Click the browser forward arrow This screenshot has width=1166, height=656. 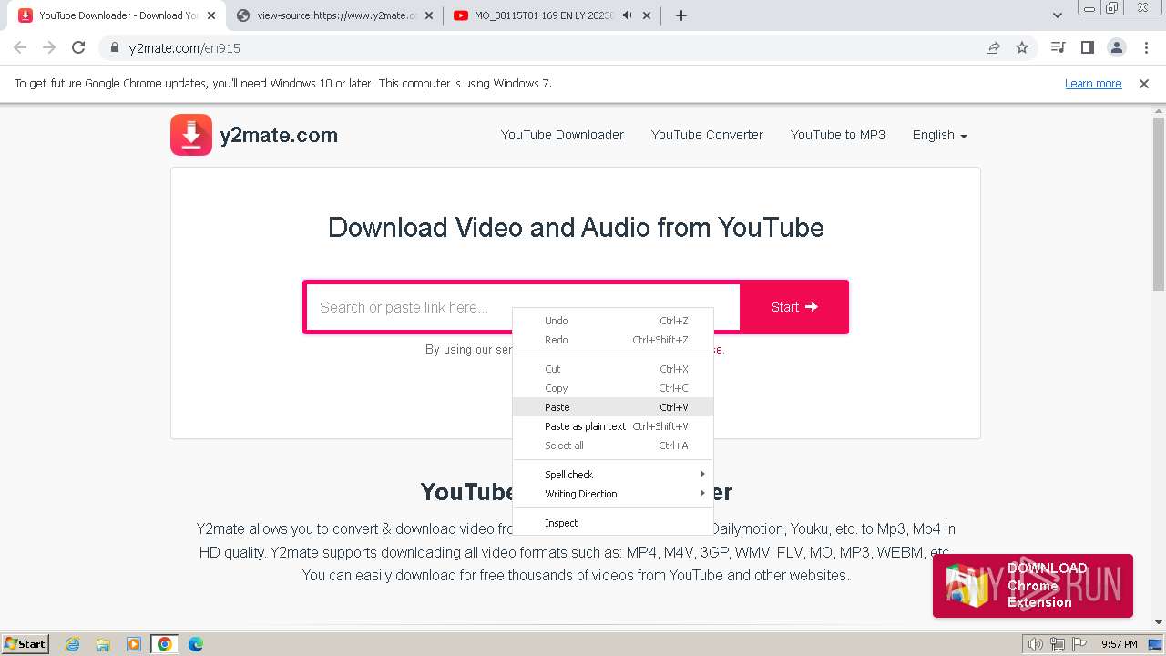(49, 47)
